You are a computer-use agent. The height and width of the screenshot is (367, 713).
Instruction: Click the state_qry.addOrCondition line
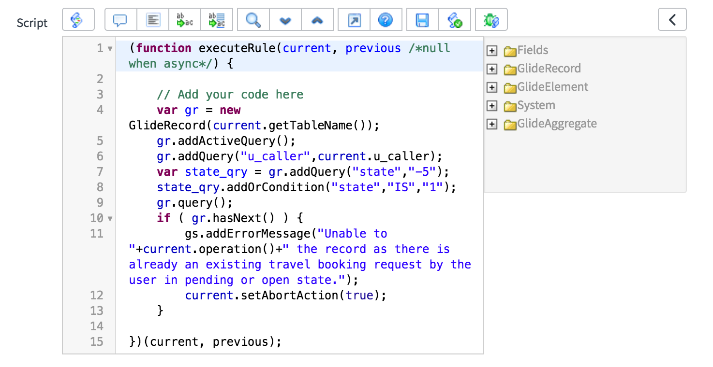click(x=307, y=187)
